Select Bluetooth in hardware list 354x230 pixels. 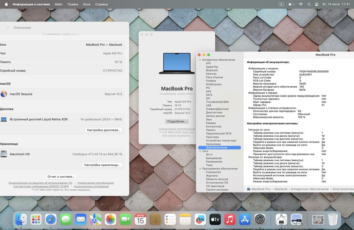pos(212,70)
